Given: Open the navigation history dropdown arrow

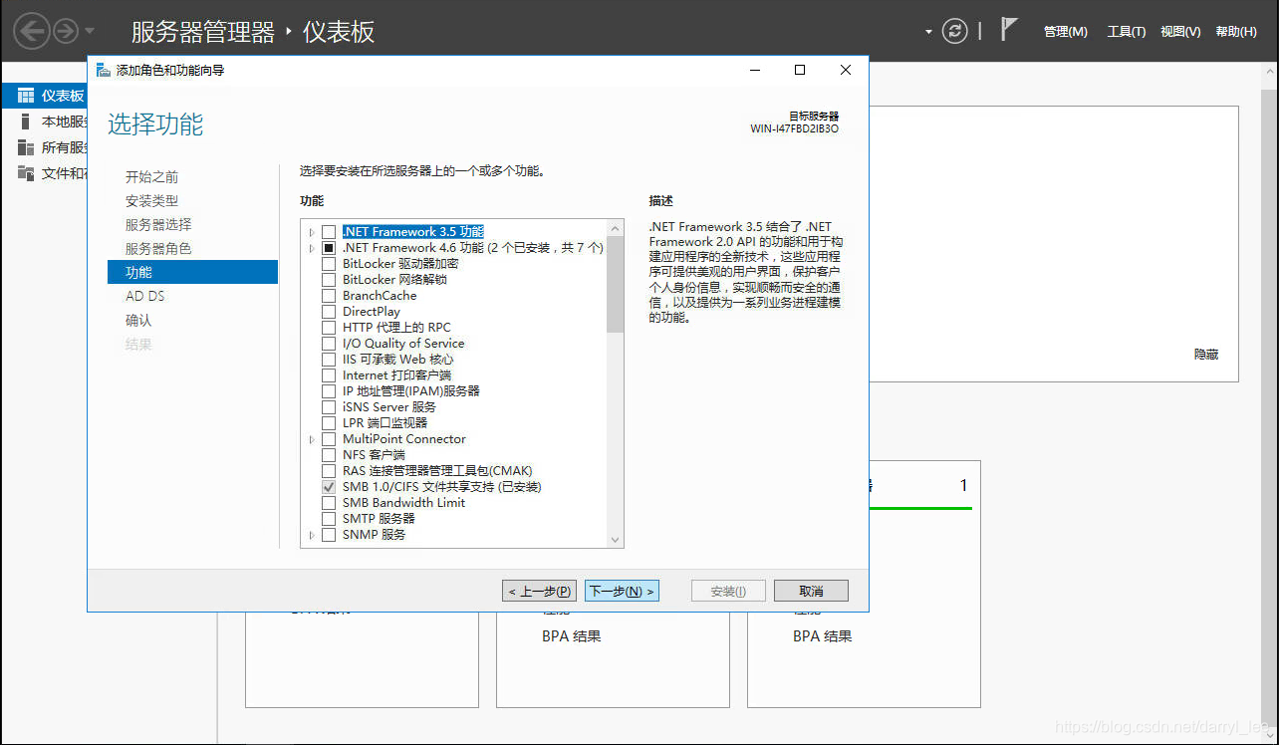Looking at the screenshot, I should tap(90, 32).
